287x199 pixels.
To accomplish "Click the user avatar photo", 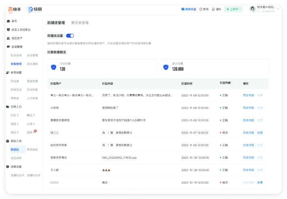I will pos(252,9).
